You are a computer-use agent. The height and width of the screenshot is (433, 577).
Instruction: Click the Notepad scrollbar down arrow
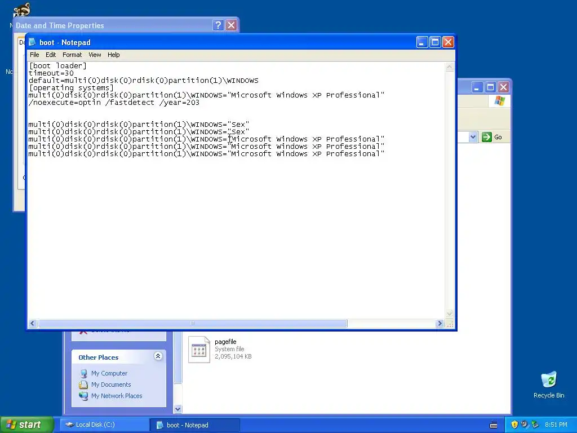pyautogui.click(x=449, y=313)
